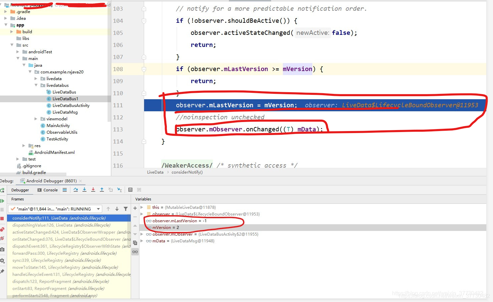This screenshot has height=302, width=493.
Task: Step out of current method
Action: coord(102,190)
